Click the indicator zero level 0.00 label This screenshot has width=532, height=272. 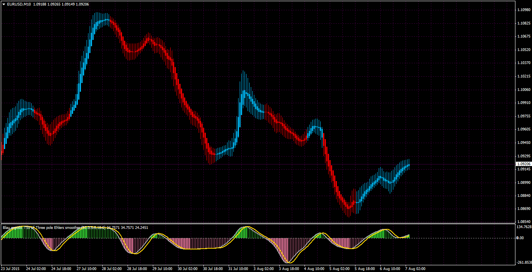click(520, 238)
